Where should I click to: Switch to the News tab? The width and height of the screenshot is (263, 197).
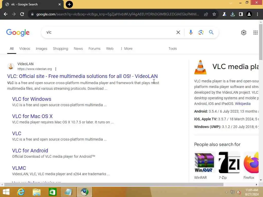(x=78, y=48)
